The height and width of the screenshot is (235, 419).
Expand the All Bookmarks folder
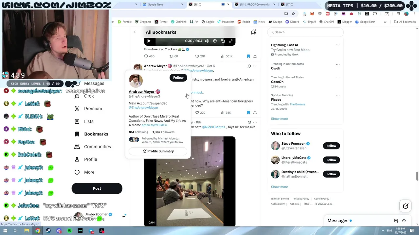(405, 22)
